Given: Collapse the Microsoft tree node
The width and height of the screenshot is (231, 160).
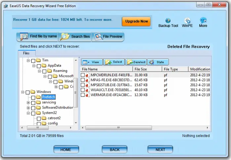Looking at the screenshot, I should [x=45, y=76].
